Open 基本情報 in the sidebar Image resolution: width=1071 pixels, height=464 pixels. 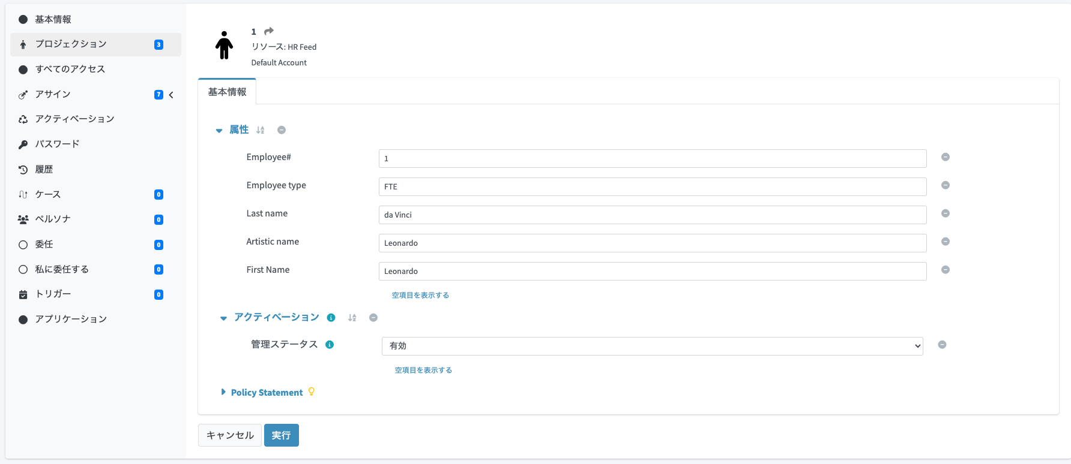95,19
